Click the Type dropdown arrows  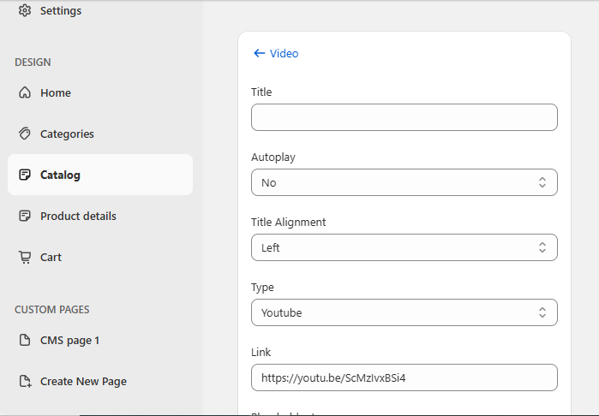542,312
